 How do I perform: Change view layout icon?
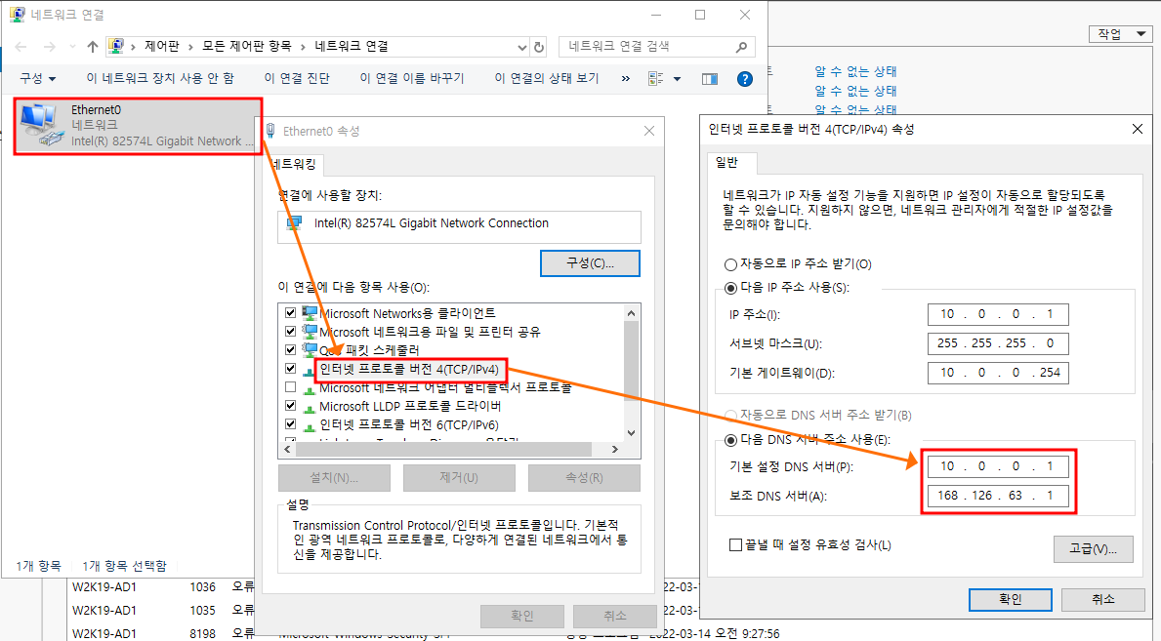(x=656, y=78)
